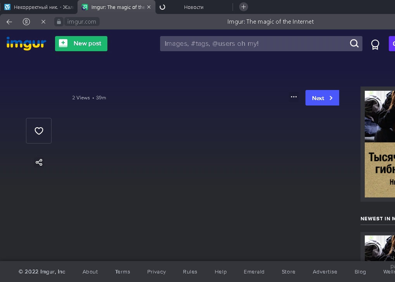This screenshot has width=395, height=282.
Task: Go to the Next post
Action: pyautogui.click(x=322, y=98)
